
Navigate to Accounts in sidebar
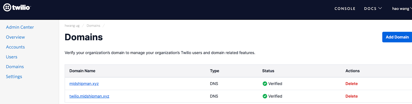[x=15, y=47]
